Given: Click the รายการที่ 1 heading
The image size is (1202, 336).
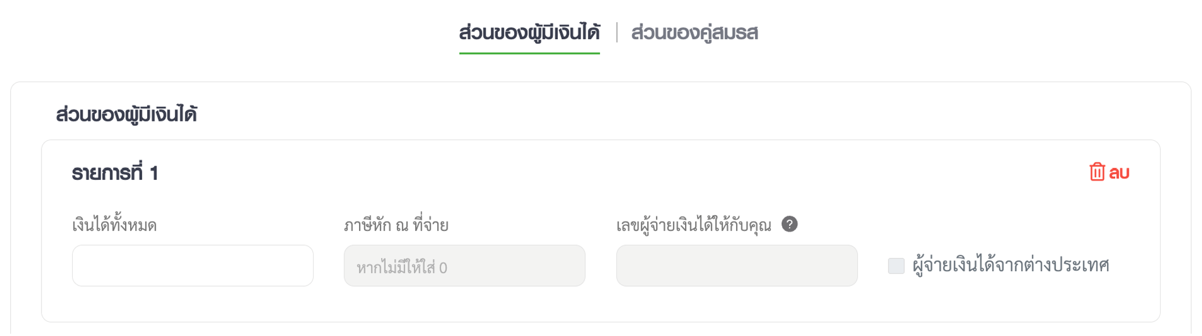Looking at the screenshot, I should [x=115, y=173].
